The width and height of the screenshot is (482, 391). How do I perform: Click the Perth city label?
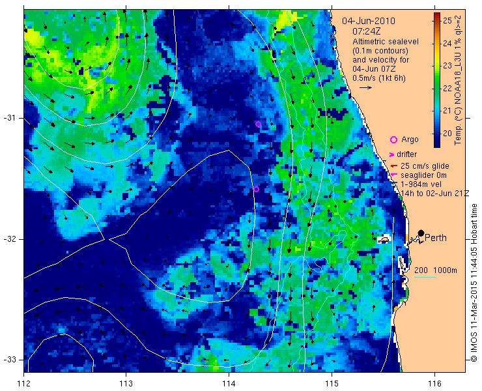(436, 238)
